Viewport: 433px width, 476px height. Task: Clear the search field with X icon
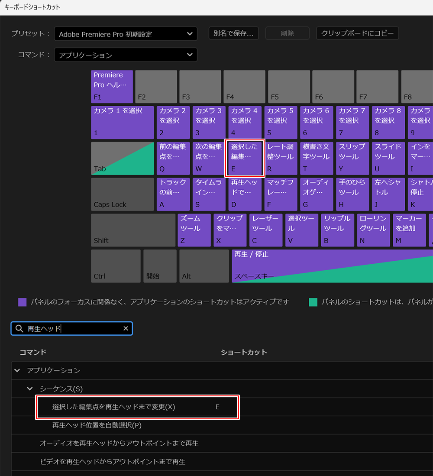coord(126,329)
